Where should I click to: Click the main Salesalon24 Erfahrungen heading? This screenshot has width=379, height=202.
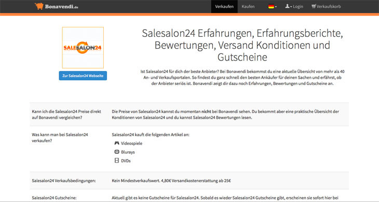pos(242,45)
